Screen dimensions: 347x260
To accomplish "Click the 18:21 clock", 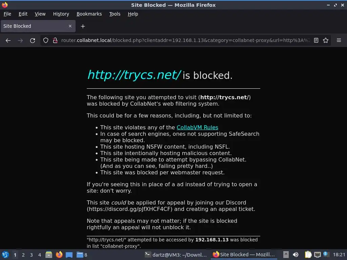I will tap(339, 255).
